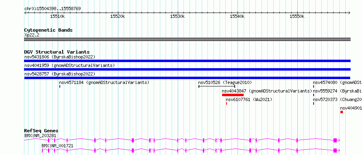Select the Cytogenetic Bands track title

[48, 30]
